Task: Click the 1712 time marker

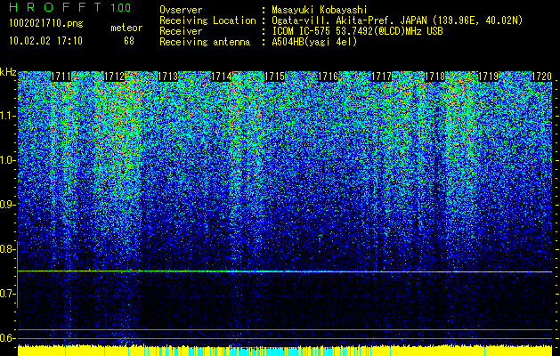Action: click(x=114, y=77)
